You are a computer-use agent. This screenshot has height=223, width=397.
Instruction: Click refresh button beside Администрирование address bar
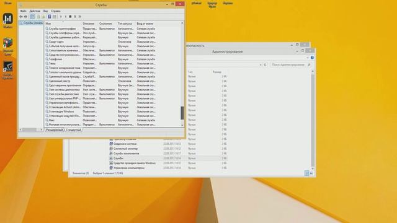[265, 64]
